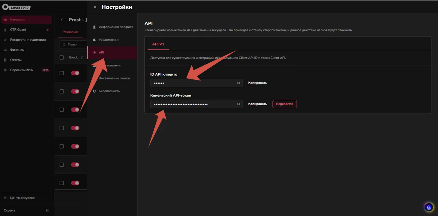Copy the Клиентский API-токен value

click(x=257, y=104)
